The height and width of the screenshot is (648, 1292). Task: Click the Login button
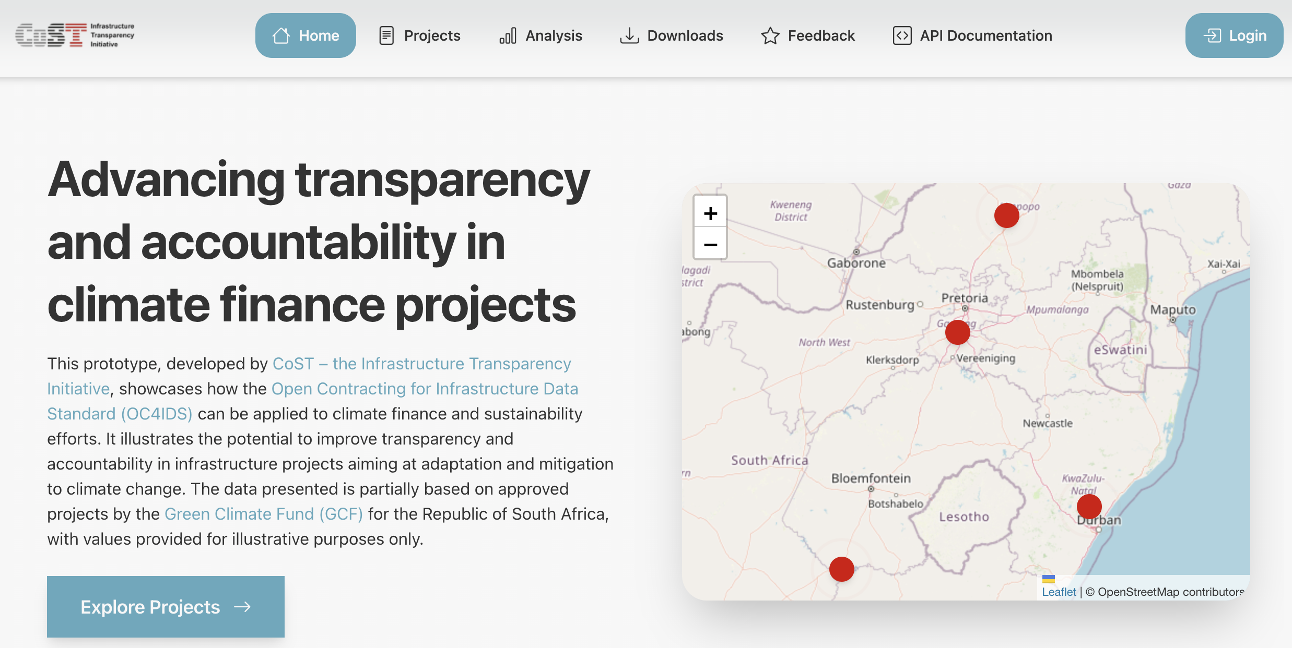click(1234, 35)
